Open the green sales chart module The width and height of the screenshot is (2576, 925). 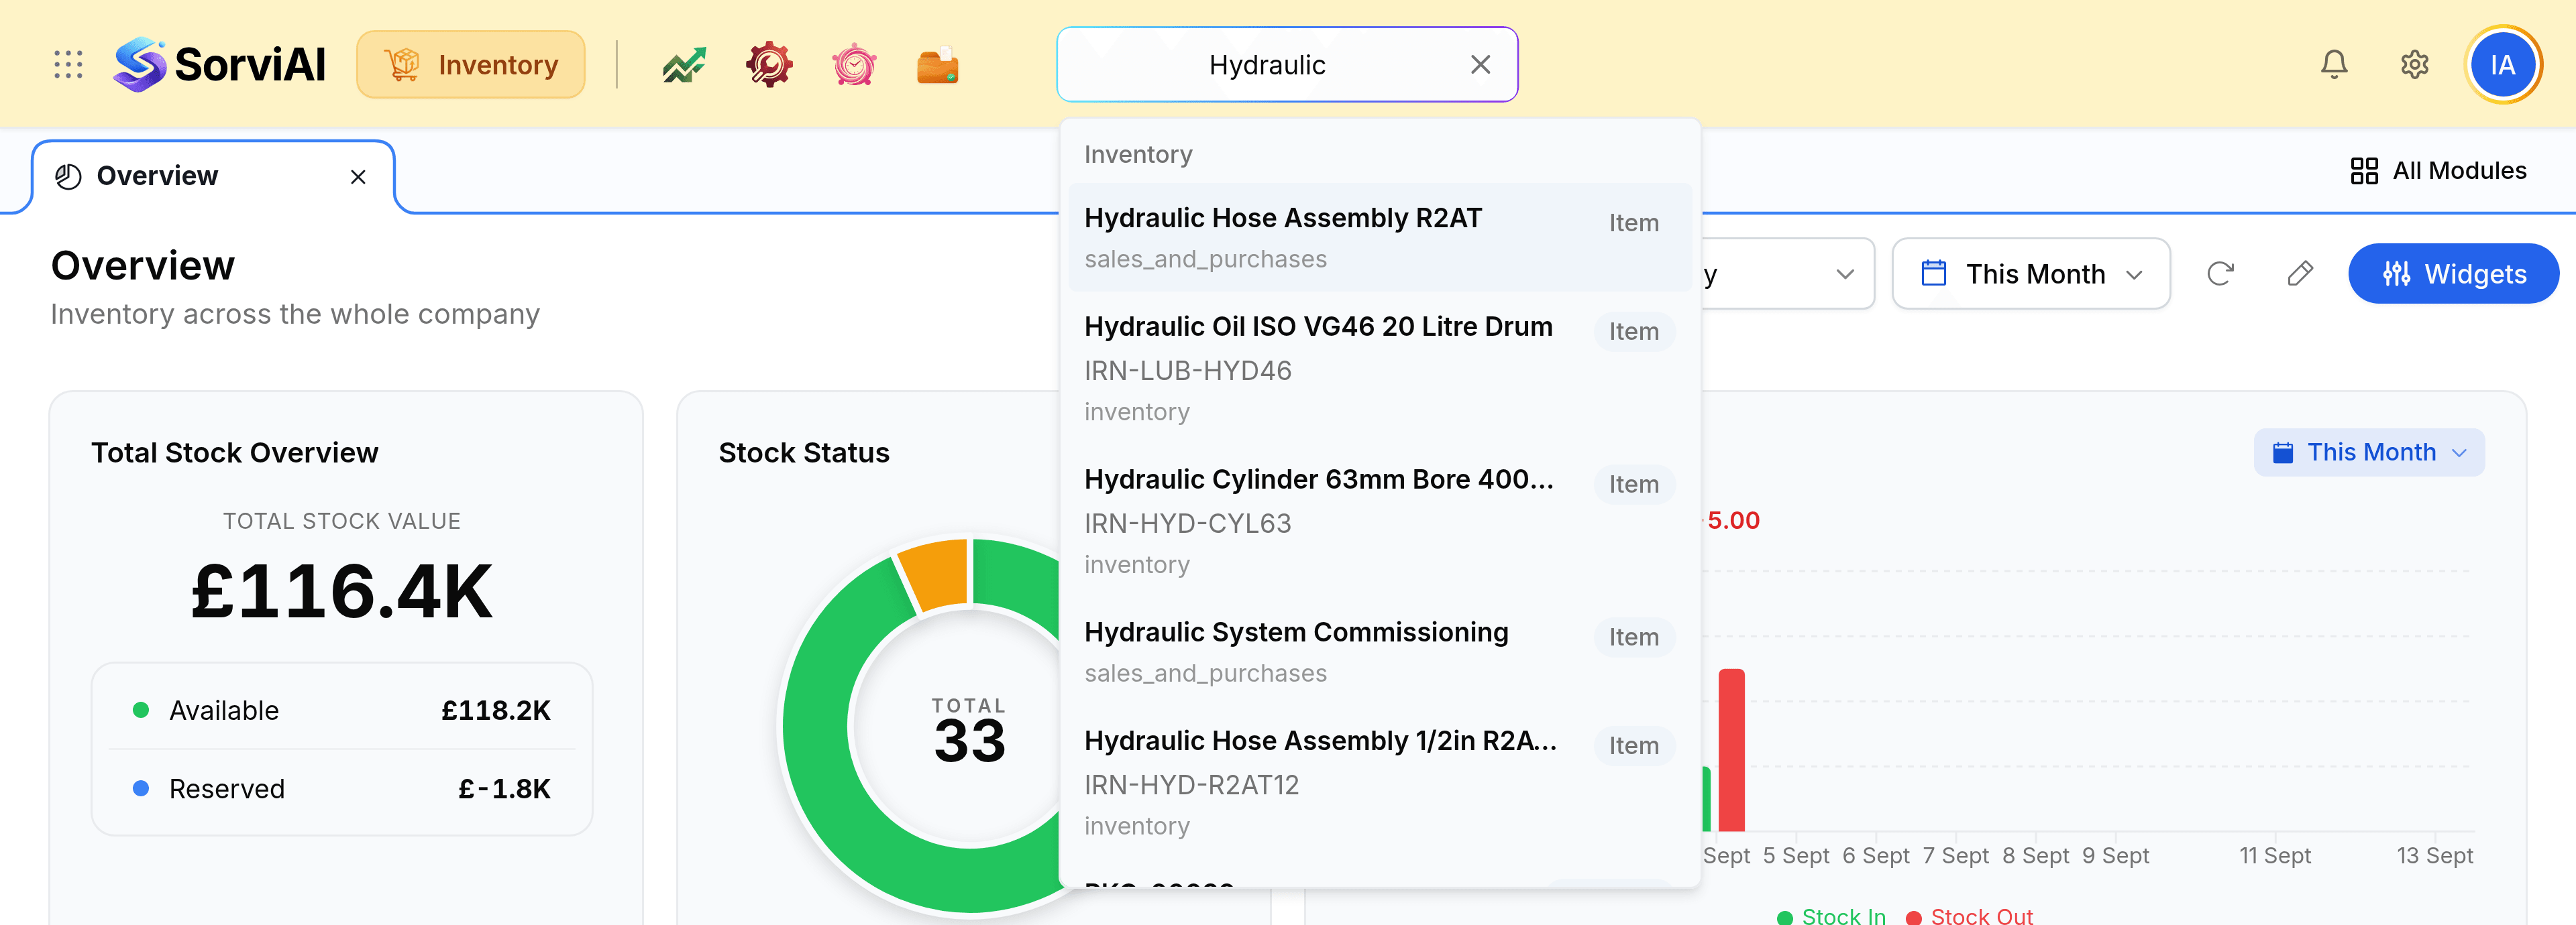click(684, 65)
